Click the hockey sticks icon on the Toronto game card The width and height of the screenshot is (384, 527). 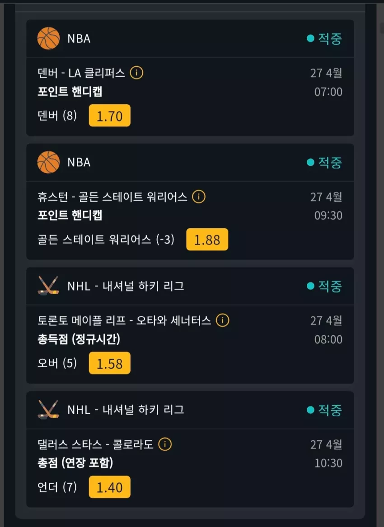tap(48, 286)
